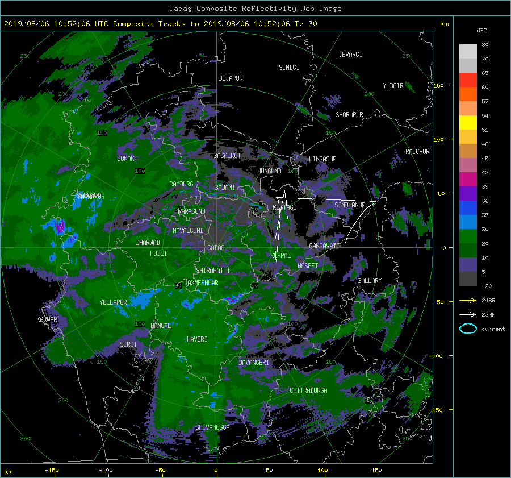Select the magenta 39 dBZ color swatch

(x=468, y=180)
